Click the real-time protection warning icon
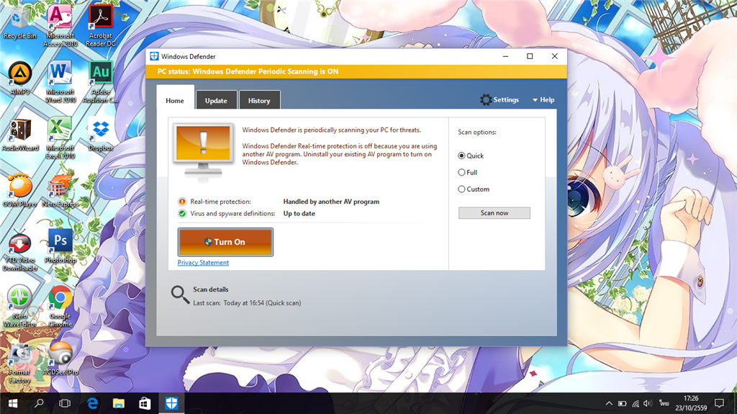The image size is (737, 414). pyautogui.click(x=182, y=202)
